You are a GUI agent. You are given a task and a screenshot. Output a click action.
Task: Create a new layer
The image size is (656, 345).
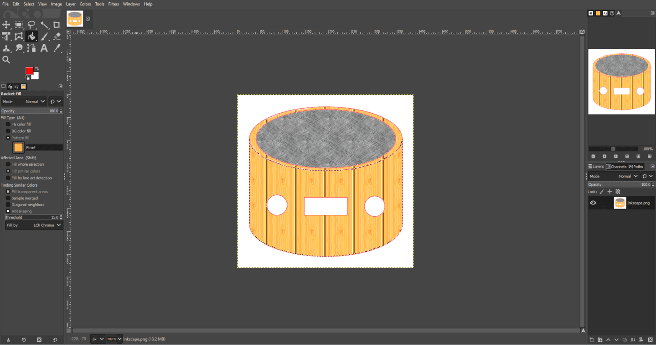(592, 340)
